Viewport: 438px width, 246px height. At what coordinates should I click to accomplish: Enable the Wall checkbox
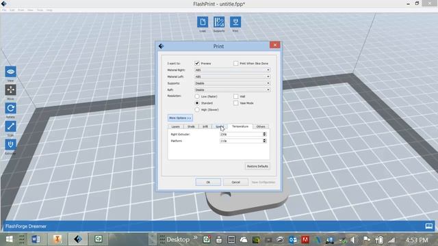tap(235, 96)
